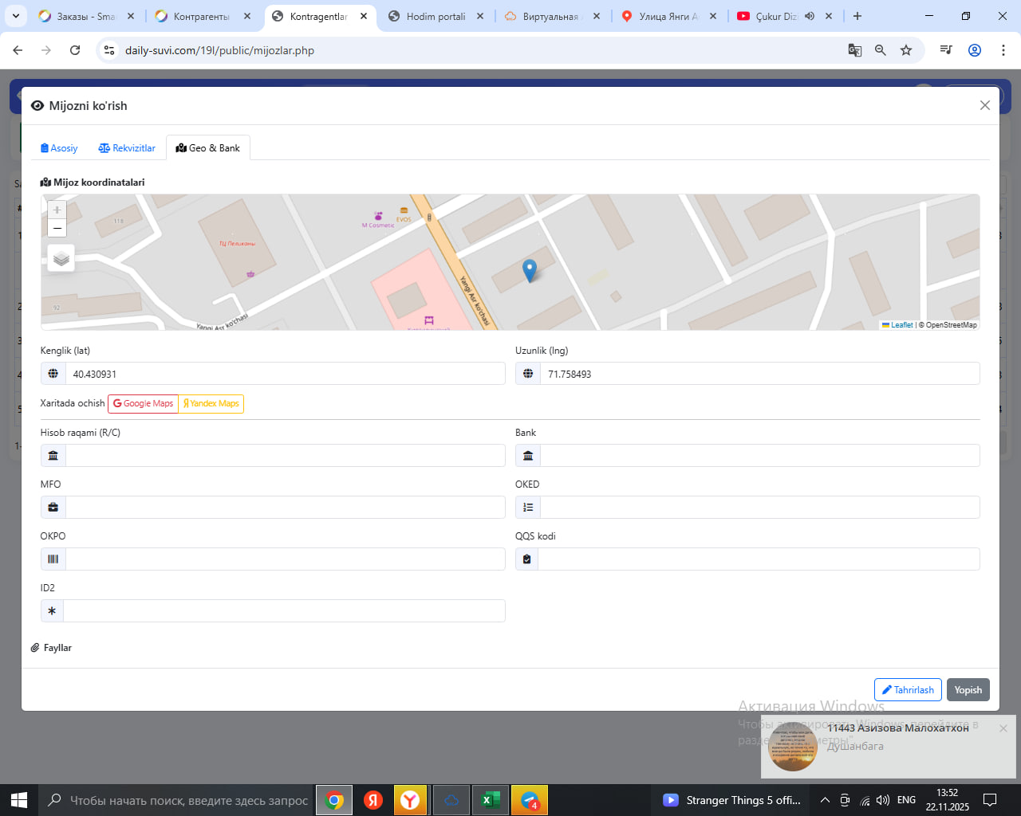Open the map layers control
This screenshot has width=1021, height=816.
(61, 258)
